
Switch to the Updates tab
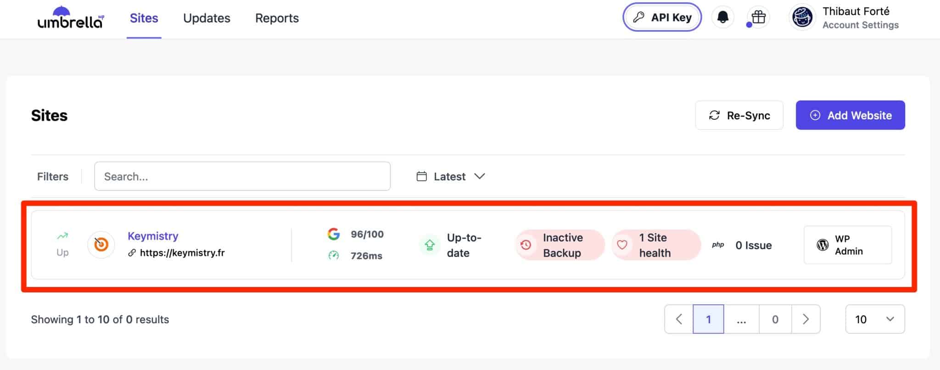click(x=207, y=18)
